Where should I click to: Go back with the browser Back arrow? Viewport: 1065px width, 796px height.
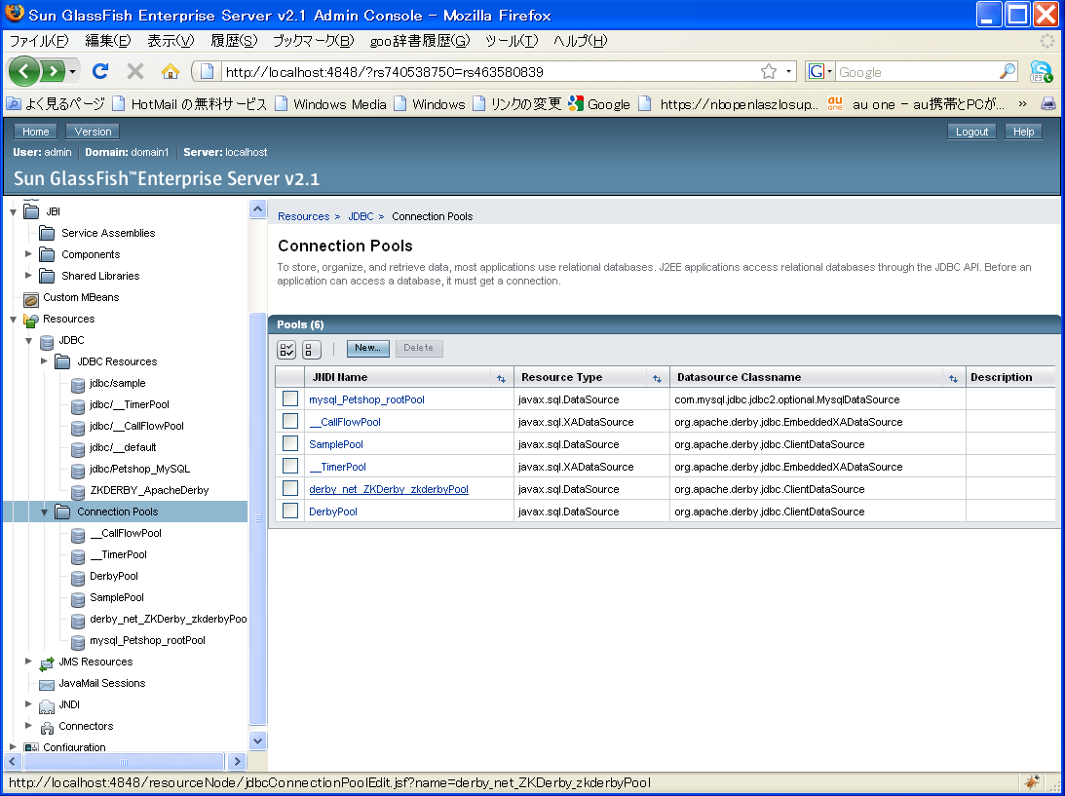pyautogui.click(x=24, y=70)
